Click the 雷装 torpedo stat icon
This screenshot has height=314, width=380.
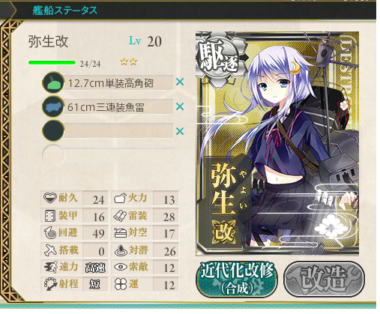[x=120, y=216]
